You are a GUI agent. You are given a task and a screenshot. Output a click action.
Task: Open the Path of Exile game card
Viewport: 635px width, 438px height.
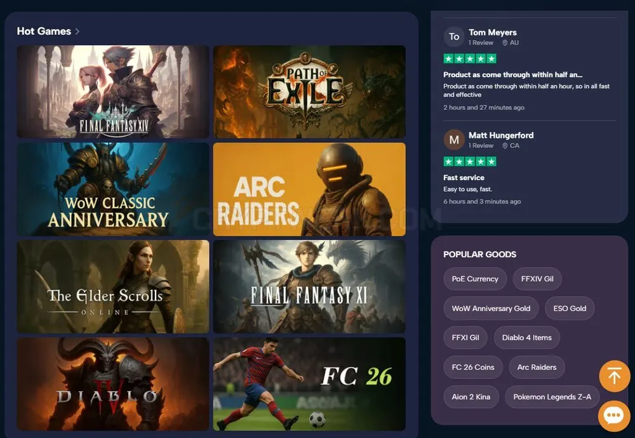[x=309, y=91]
